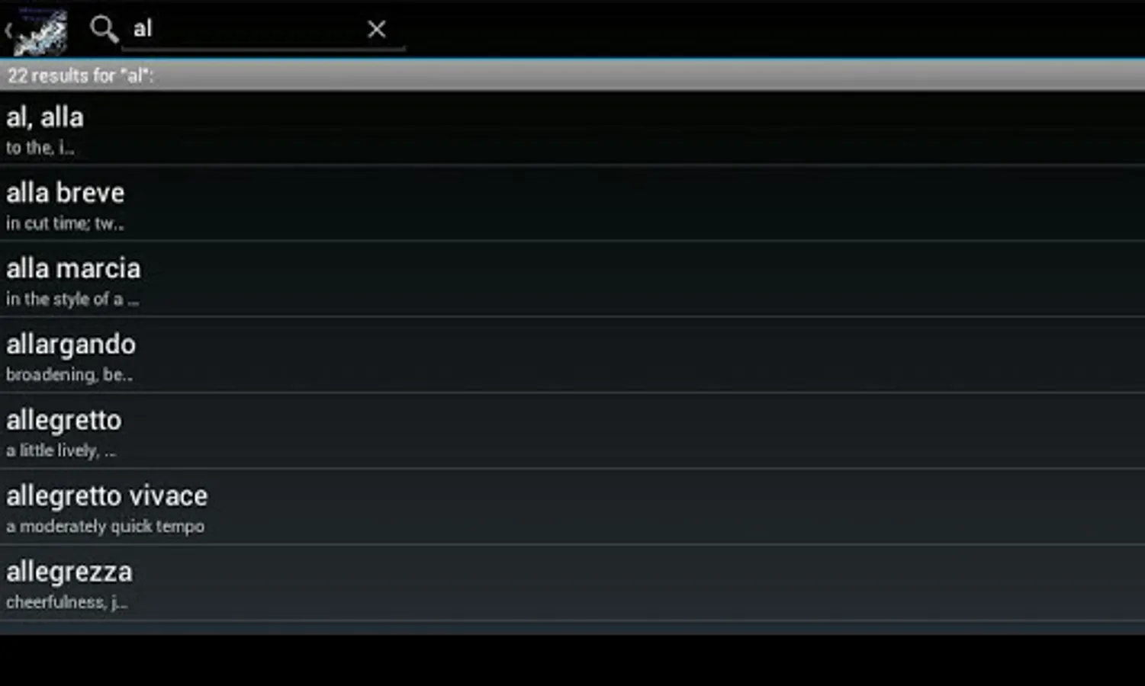This screenshot has height=686, width=1145.
Task: Tap "a little lively" description
Action: pos(61,450)
